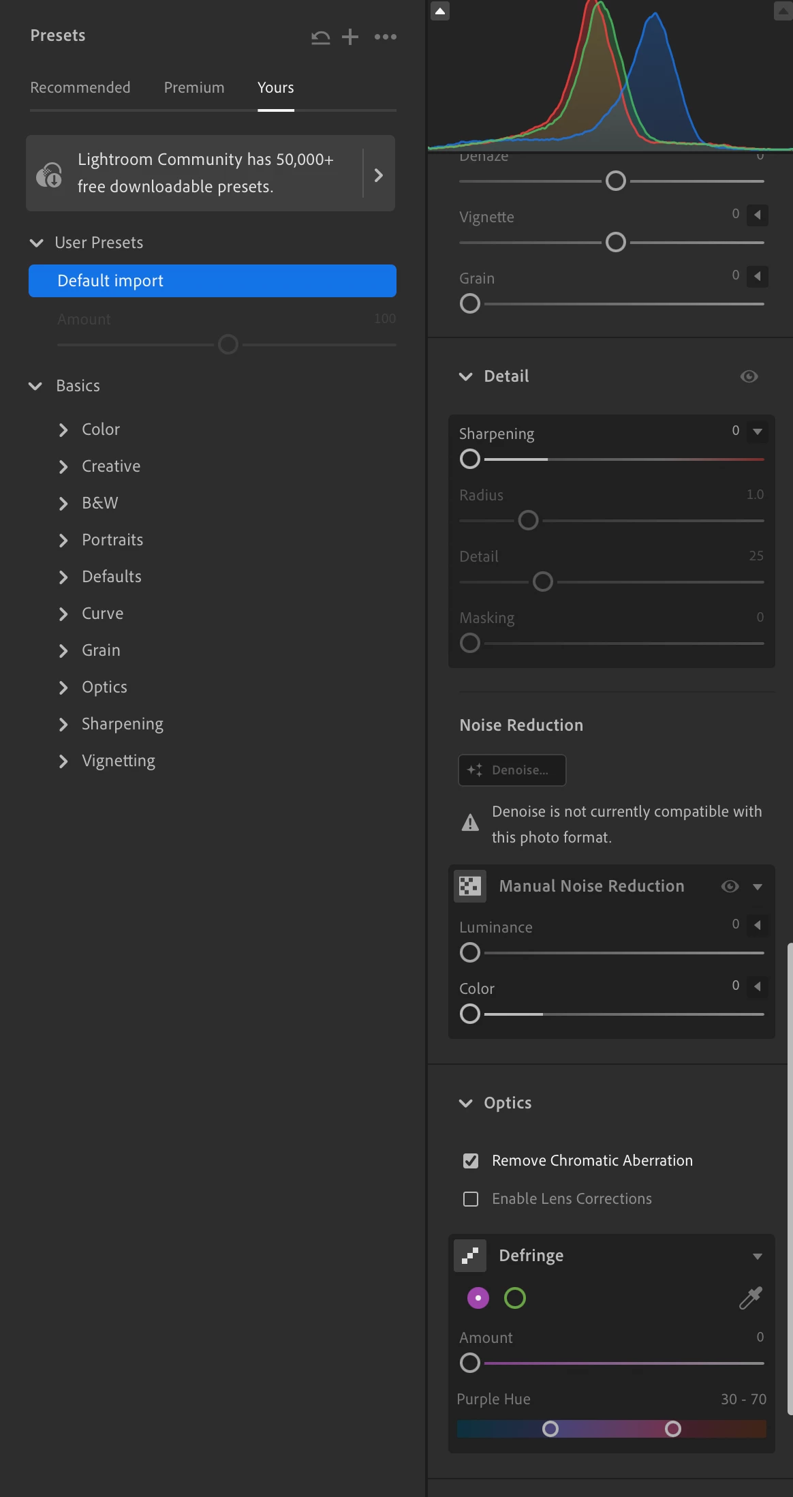This screenshot has width=793, height=1497.
Task: Click the undo arrow icon in Presets header
Action: (320, 37)
